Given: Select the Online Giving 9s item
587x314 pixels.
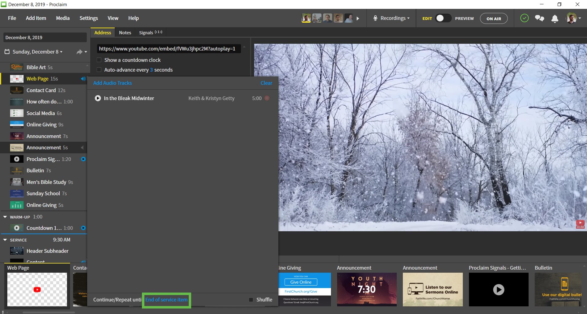Looking at the screenshot, I should (x=44, y=125).
